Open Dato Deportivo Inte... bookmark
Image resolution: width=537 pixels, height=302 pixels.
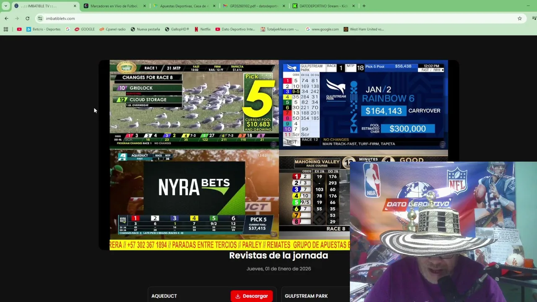235,29
